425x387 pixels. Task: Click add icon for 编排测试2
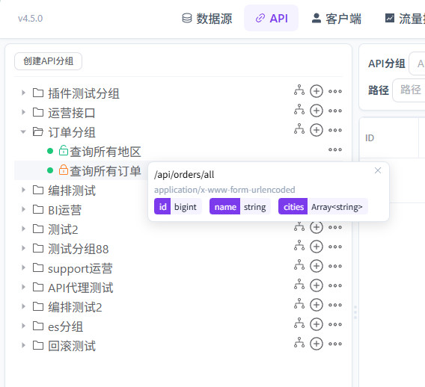(x=317, y=305)
